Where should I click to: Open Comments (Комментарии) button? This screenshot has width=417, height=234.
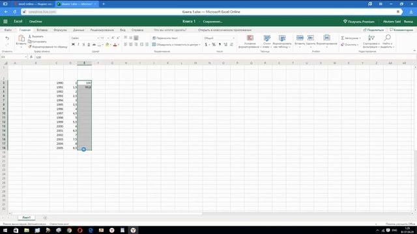(x=401, y=30)
